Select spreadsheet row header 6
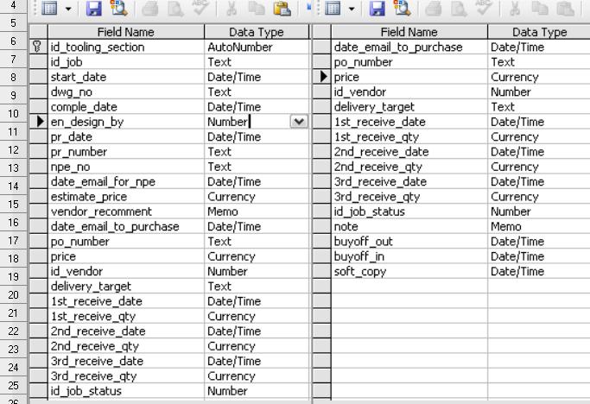This screenshot has width=590, height=404. pyautogui.click(x=13, y=41)
